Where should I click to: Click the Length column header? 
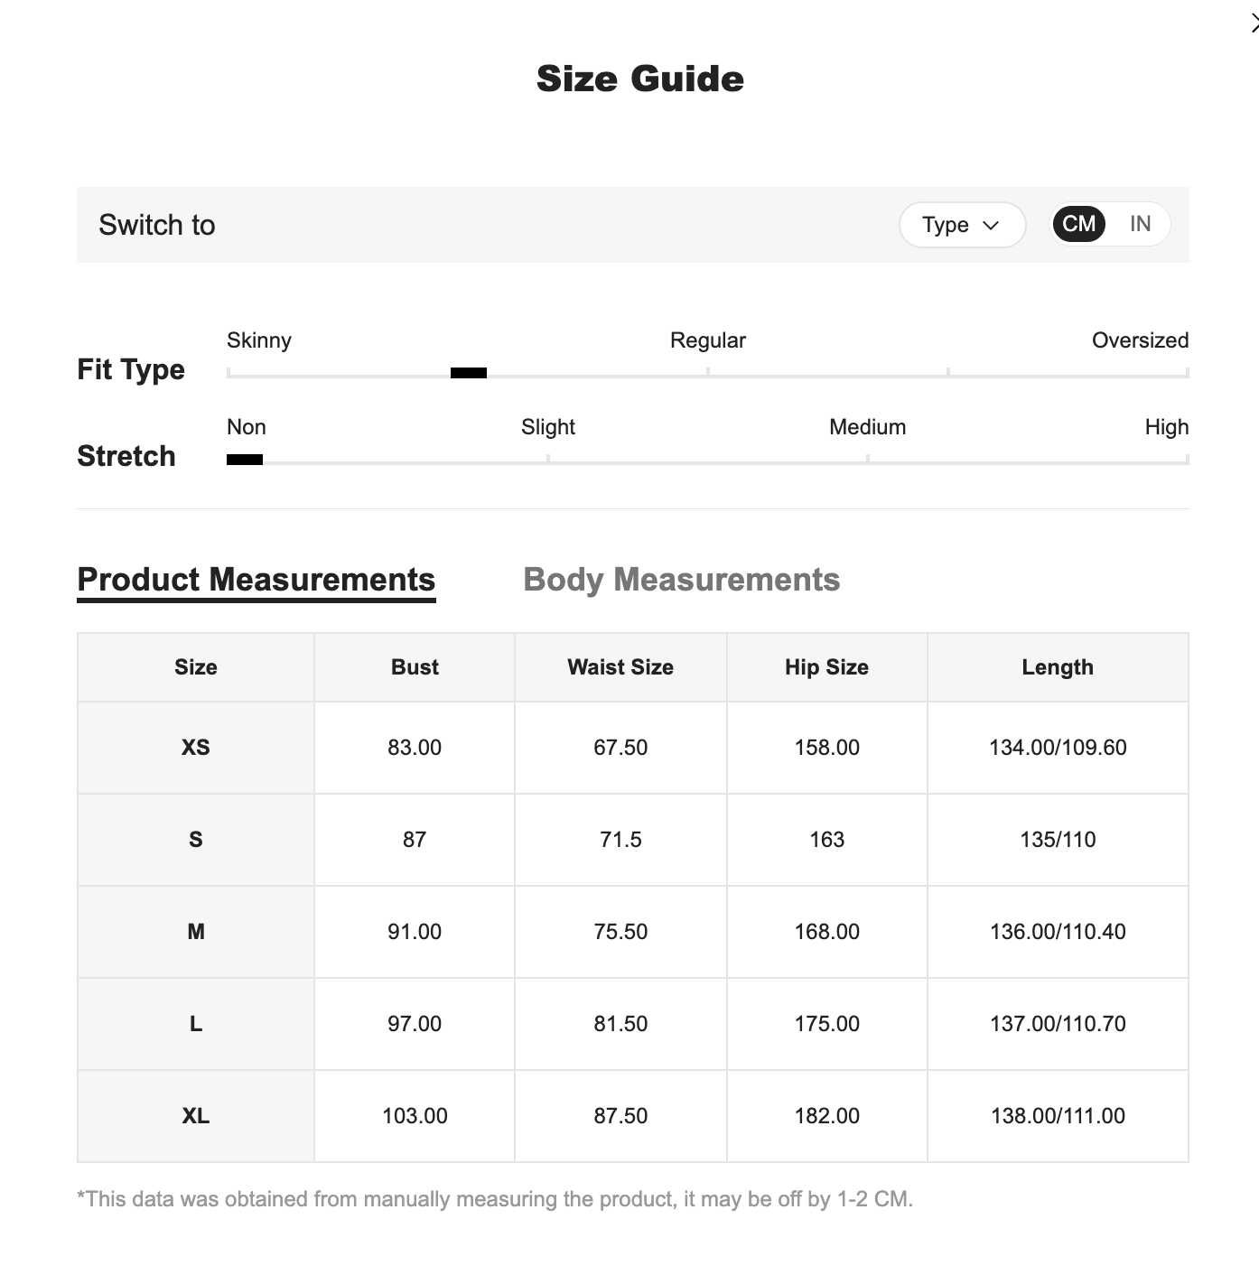pyautogui.click(x=1058, y=667)
